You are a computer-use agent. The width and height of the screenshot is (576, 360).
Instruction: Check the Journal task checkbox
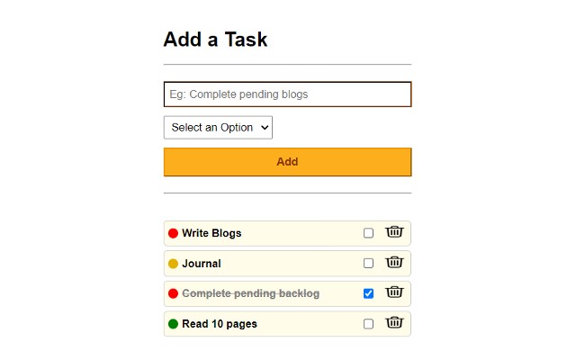pos(368,264)
